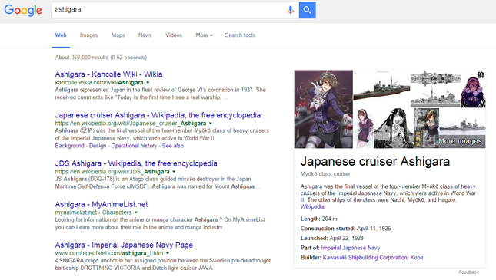Focus the search box containing ashigara
This screenshot has height=280, width=496.
[x=175, y=10]
